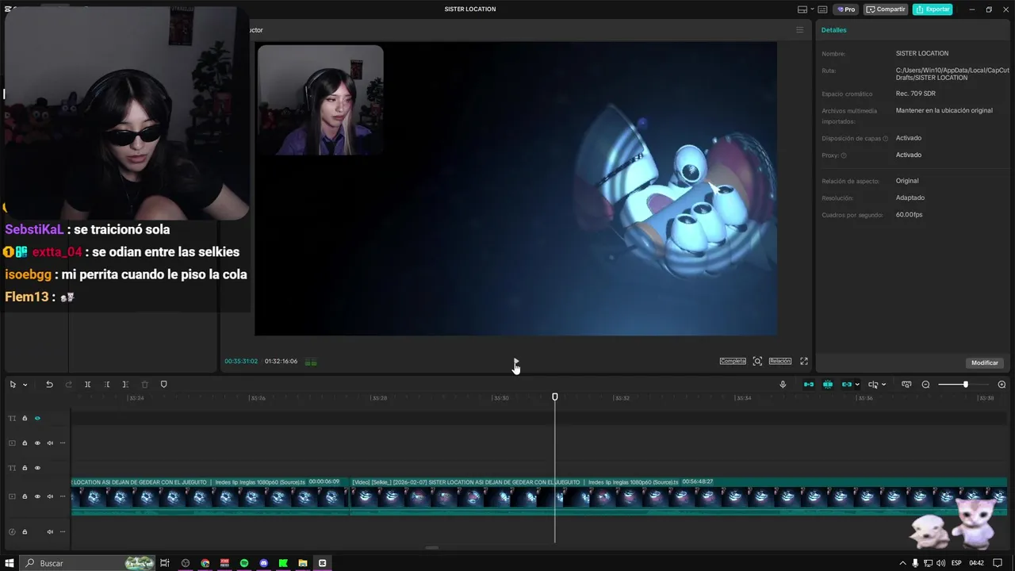The image size is (1015, 571).
Task: Fit the timeline to the window
Action: [906, 385]
